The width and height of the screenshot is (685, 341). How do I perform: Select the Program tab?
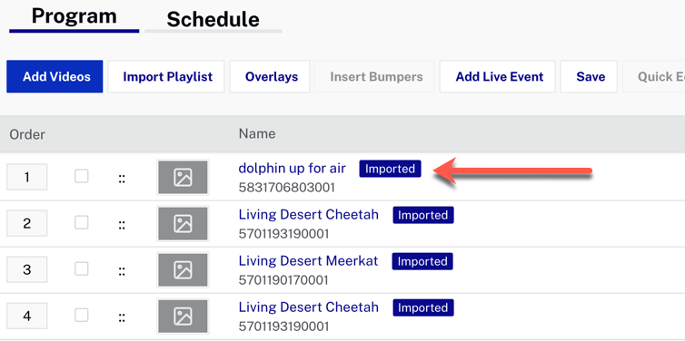(x=74, y=17)
